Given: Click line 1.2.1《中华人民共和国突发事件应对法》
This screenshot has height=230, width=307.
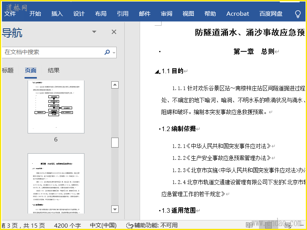Looking at the screenshot, I should click(222, 146).
